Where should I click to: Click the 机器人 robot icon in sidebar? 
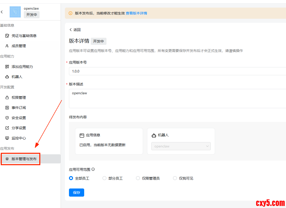tap(7, 77)
